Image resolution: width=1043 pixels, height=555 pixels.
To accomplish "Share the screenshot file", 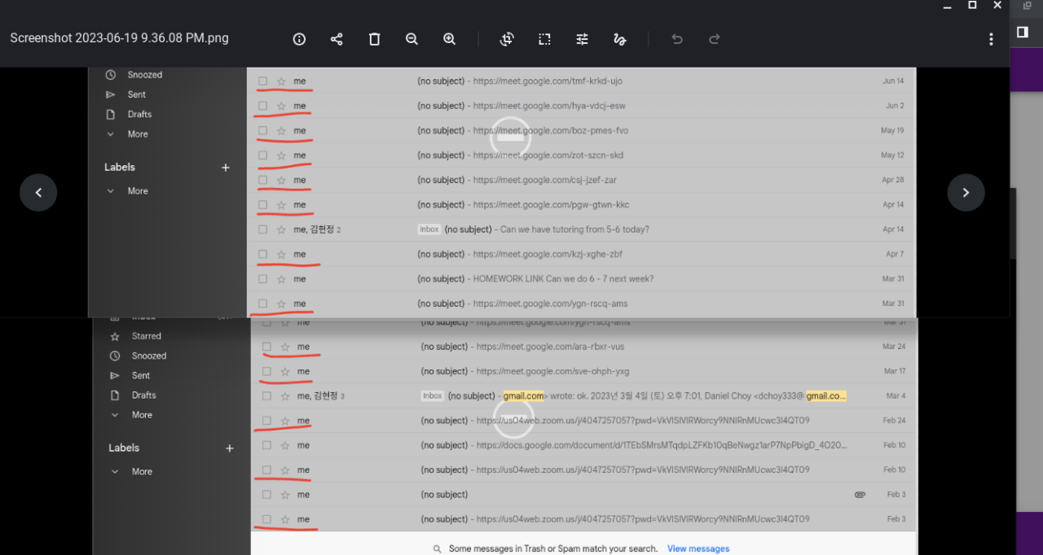I will (337, 39).
